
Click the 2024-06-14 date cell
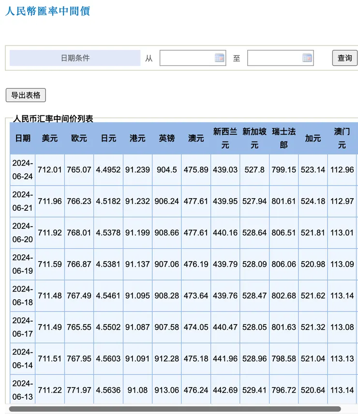pyautogui.click(x=23, y=358)
